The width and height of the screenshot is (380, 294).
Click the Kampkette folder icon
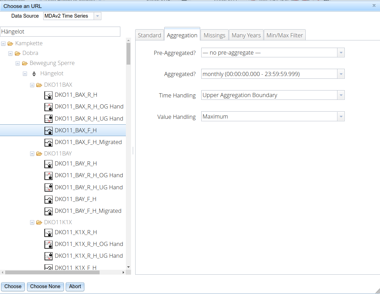point(10,44)
